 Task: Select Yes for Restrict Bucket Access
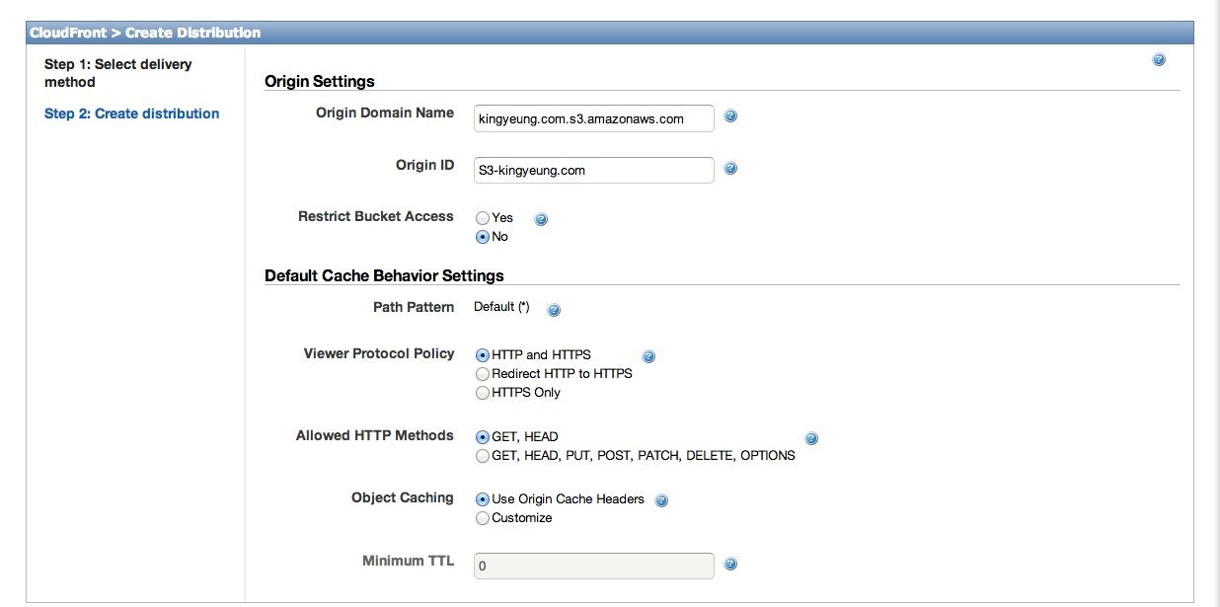coord(483,218)
